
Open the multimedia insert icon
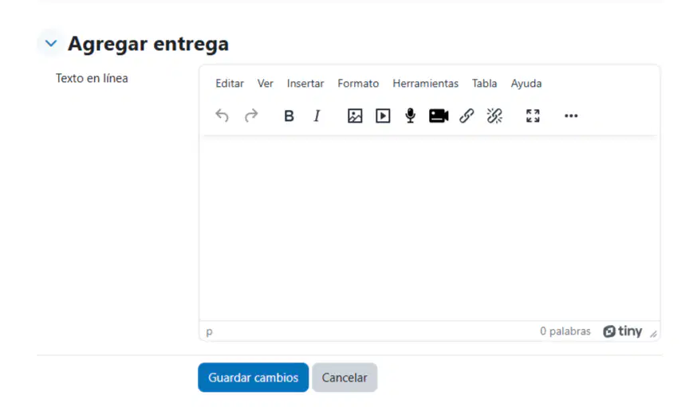click(x=383, y=115)
